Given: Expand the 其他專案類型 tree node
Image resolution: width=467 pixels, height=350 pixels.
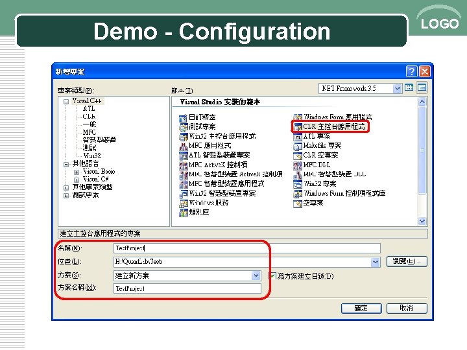Looking at the screenshot, I should click(66, 188).
